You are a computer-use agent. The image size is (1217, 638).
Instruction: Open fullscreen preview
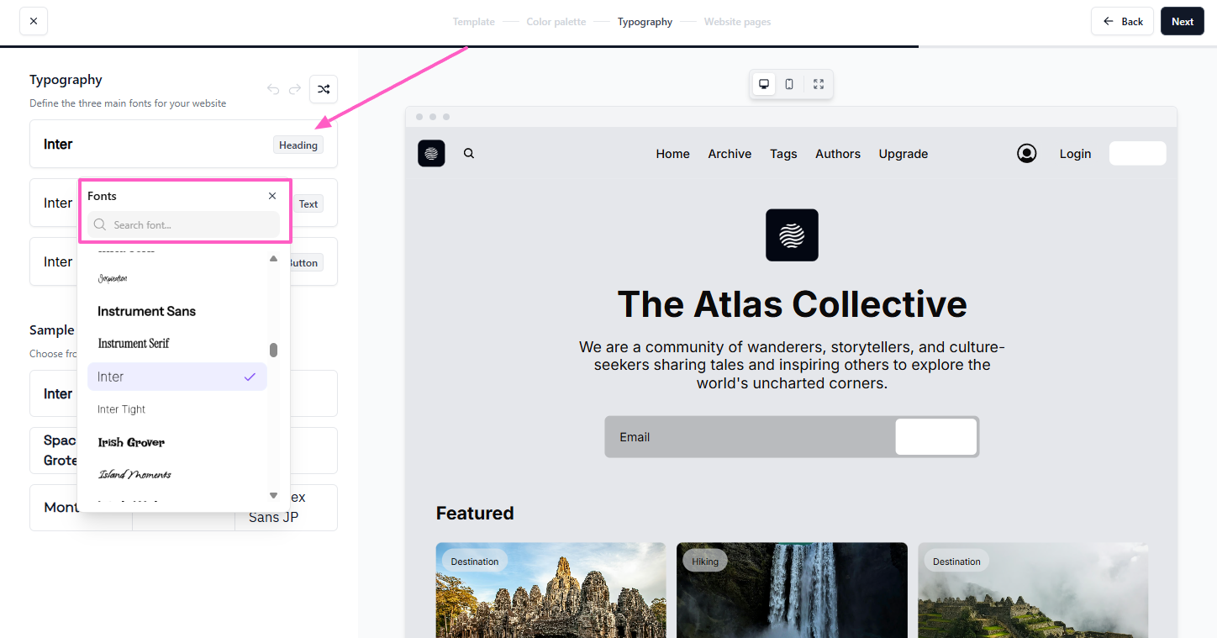819,84
